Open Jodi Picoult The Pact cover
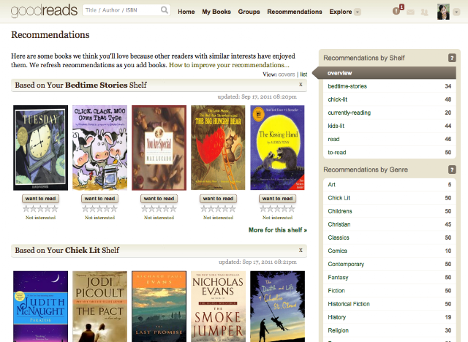The width and height of the screenshot is (468, 342). pyautogui.click(x=99, y=306)
